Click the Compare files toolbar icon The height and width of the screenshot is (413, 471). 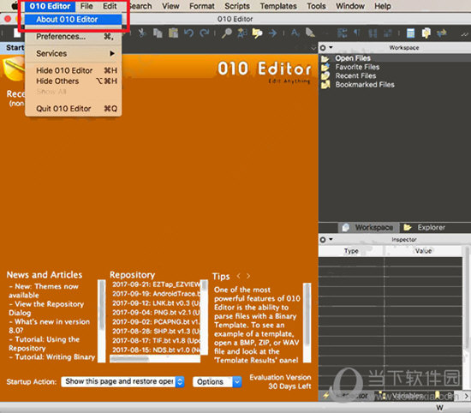(426, 33)
